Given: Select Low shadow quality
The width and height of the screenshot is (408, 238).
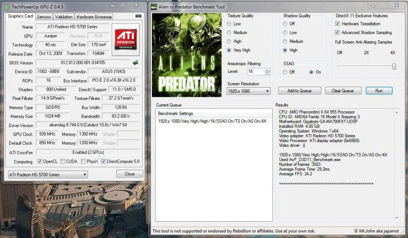Looking at the screenshot, I should pos(285,33).
